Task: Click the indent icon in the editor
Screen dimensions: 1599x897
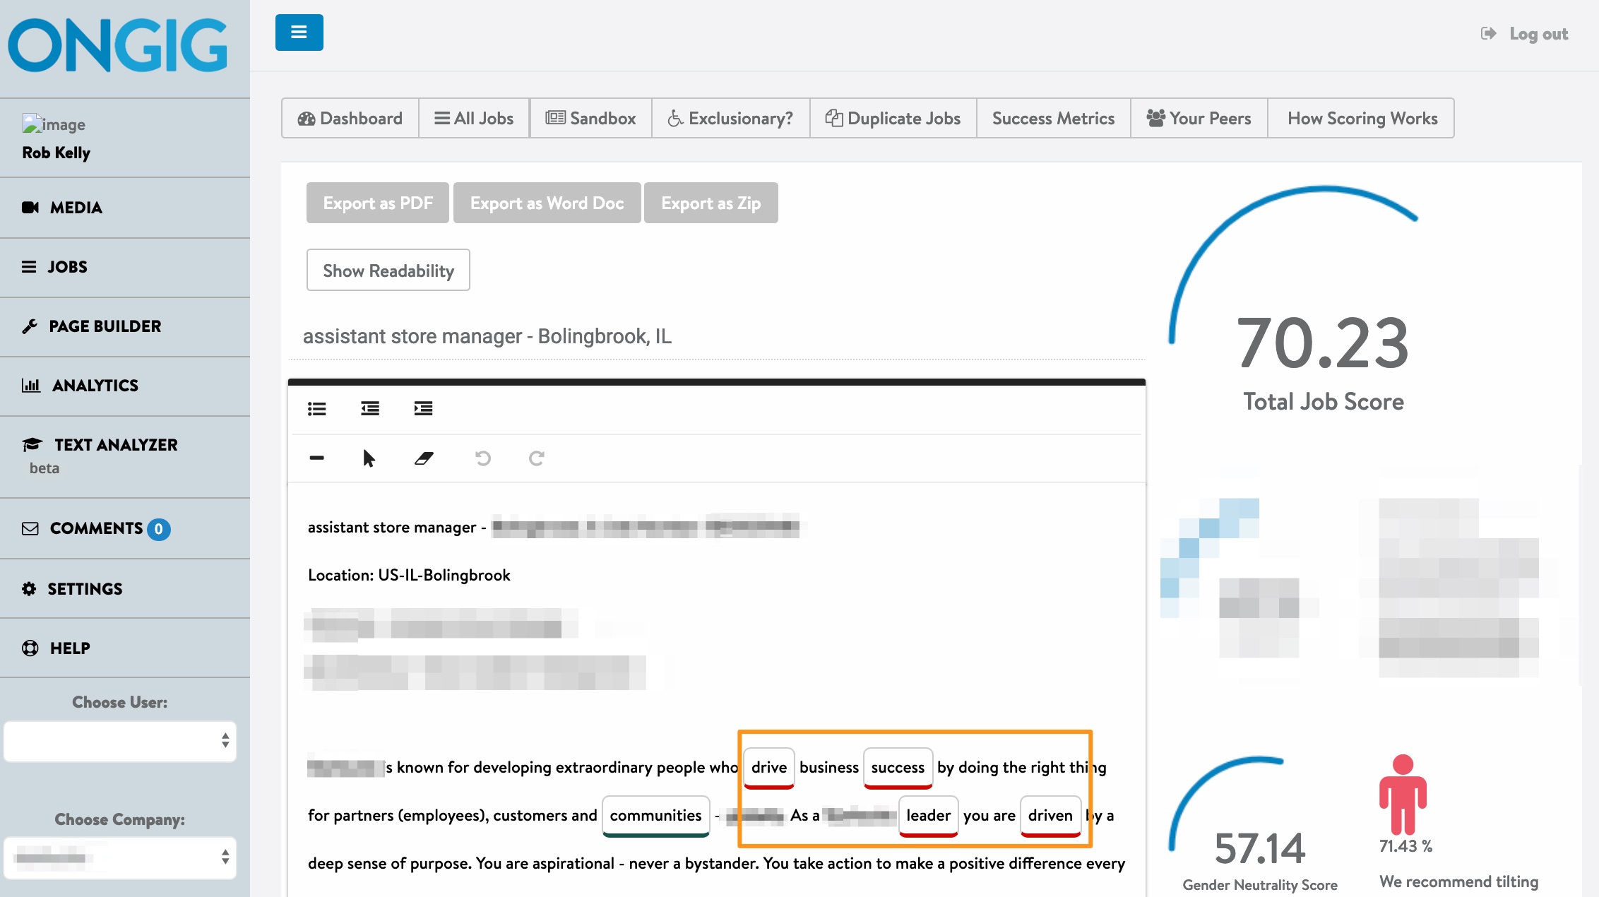Action: pyautogui.click(x=423, y=408)
